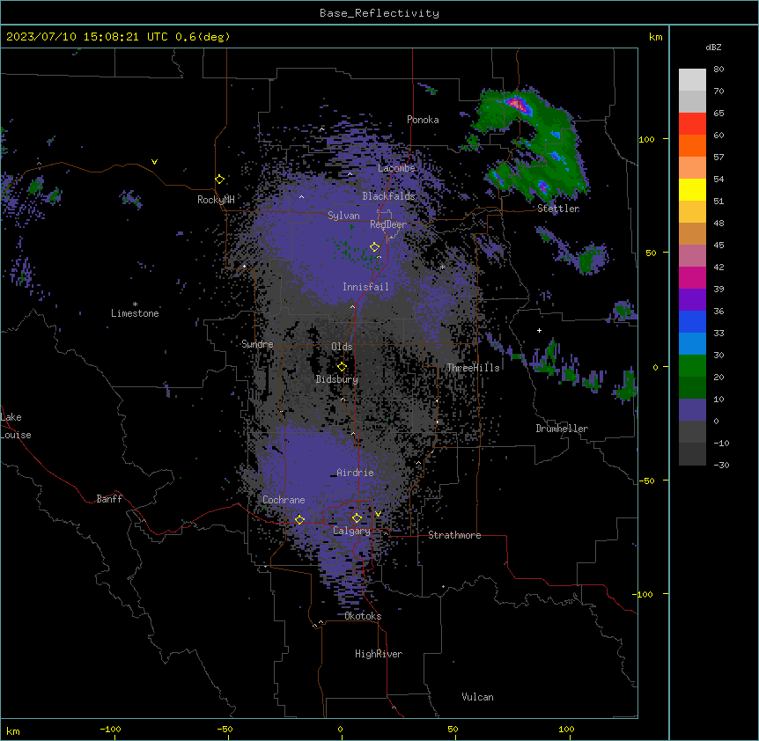Click the Innisfail city label

click(365, 287)
